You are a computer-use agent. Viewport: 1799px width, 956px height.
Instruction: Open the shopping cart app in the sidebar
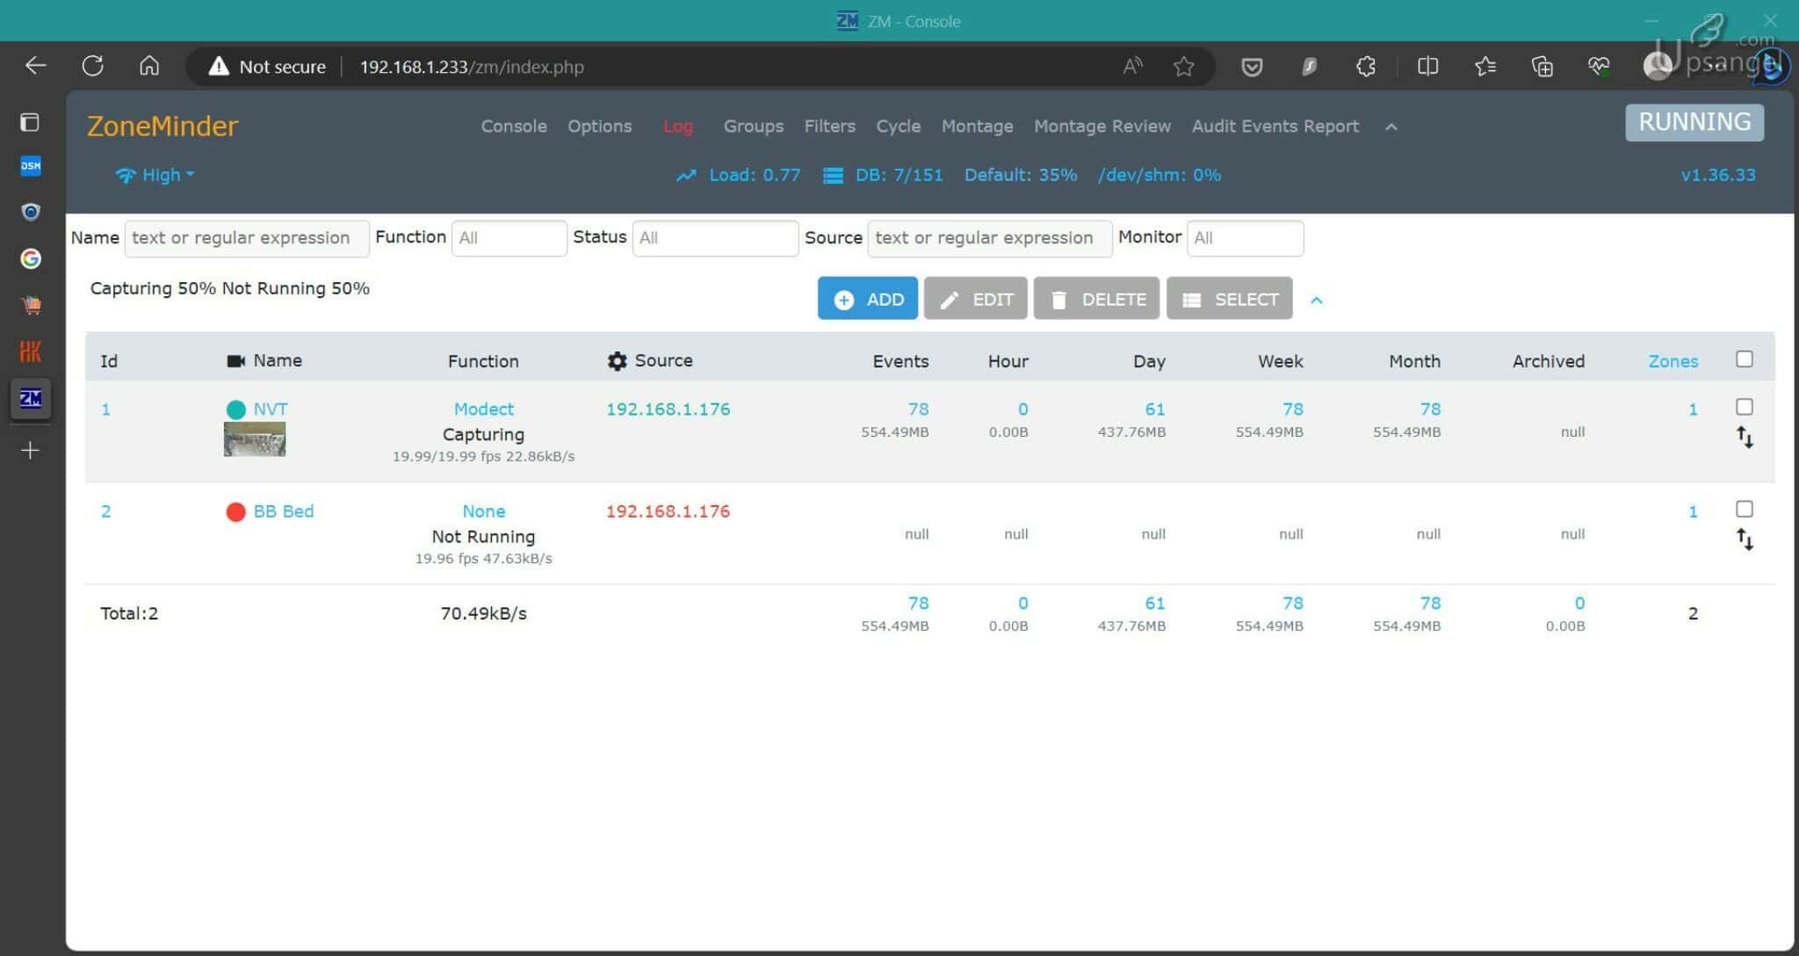31,304
